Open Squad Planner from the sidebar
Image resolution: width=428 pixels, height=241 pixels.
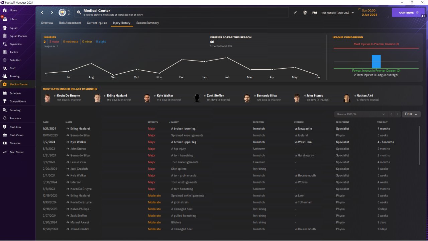click(x=18, y=36)
